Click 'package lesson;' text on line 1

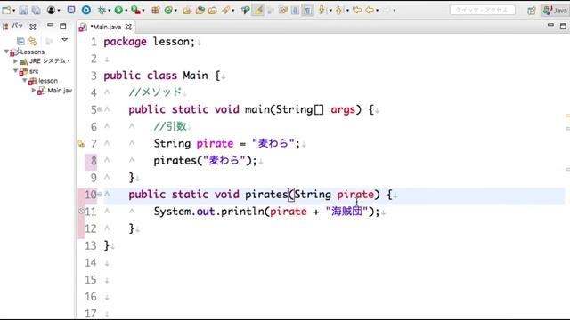click(x=150, y=42)
